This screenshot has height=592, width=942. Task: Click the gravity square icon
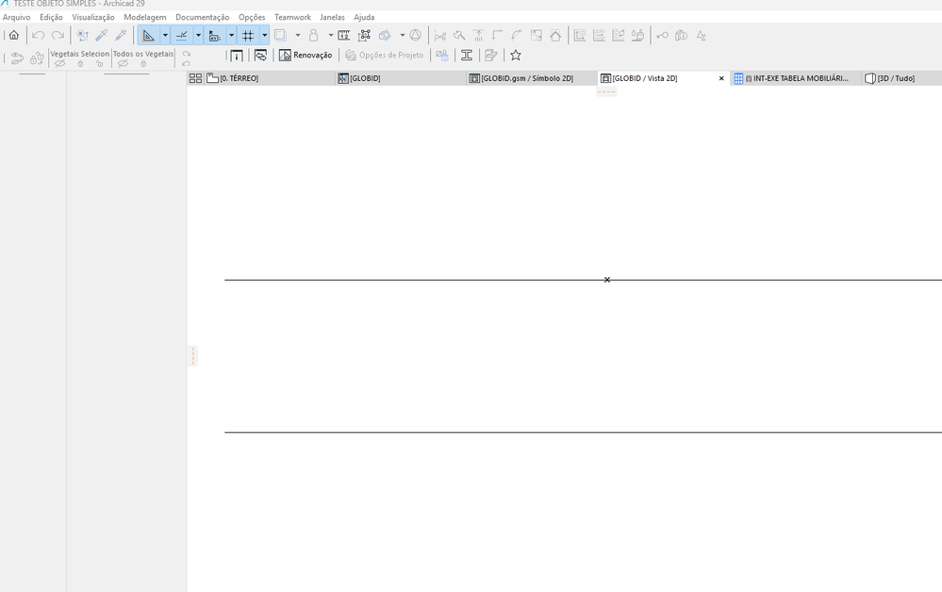281,36
